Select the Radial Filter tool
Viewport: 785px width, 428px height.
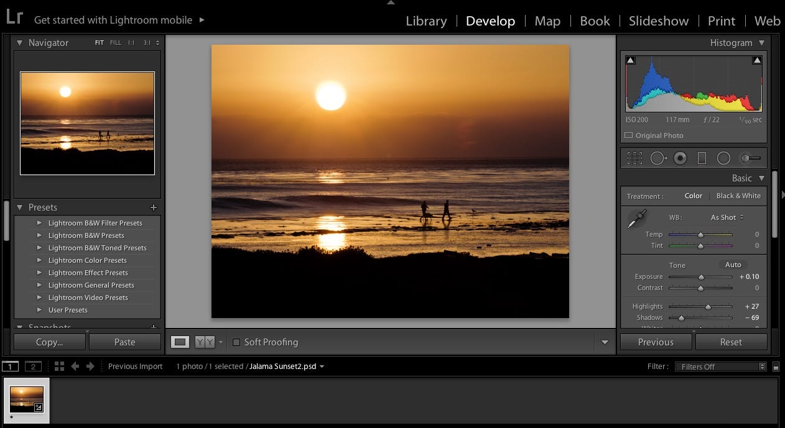[x=723, y=158]
